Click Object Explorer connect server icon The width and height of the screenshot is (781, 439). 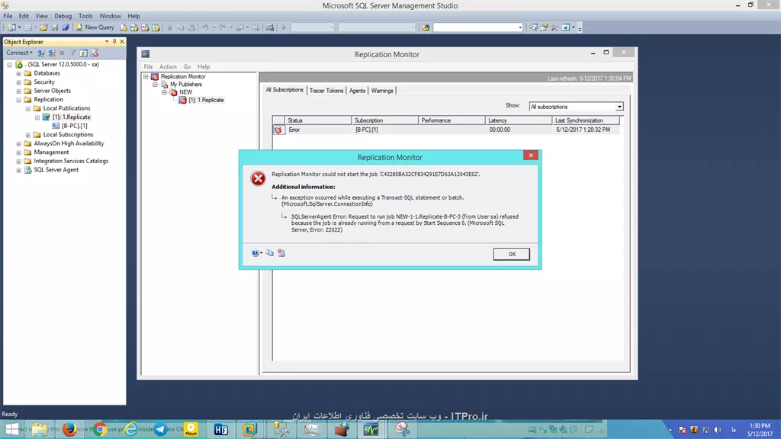41,53
